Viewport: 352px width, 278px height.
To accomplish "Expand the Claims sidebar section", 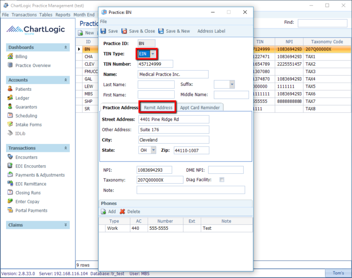I will (x=66, y=225).
